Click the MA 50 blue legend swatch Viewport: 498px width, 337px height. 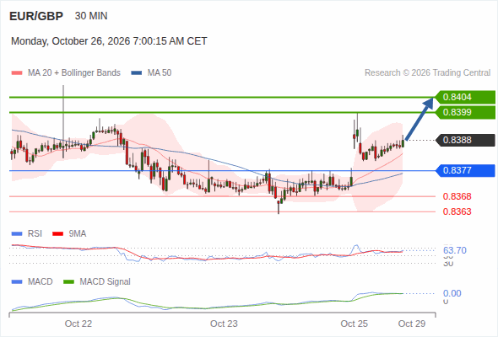[137, 73]
